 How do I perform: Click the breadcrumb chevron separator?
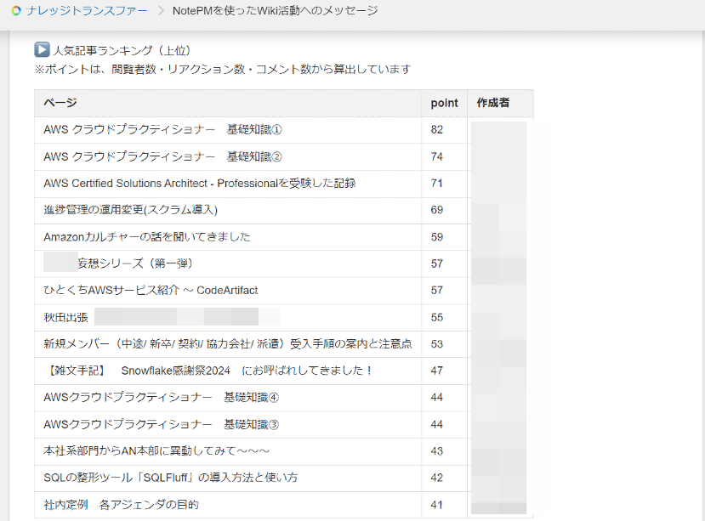tap(161, 11)
